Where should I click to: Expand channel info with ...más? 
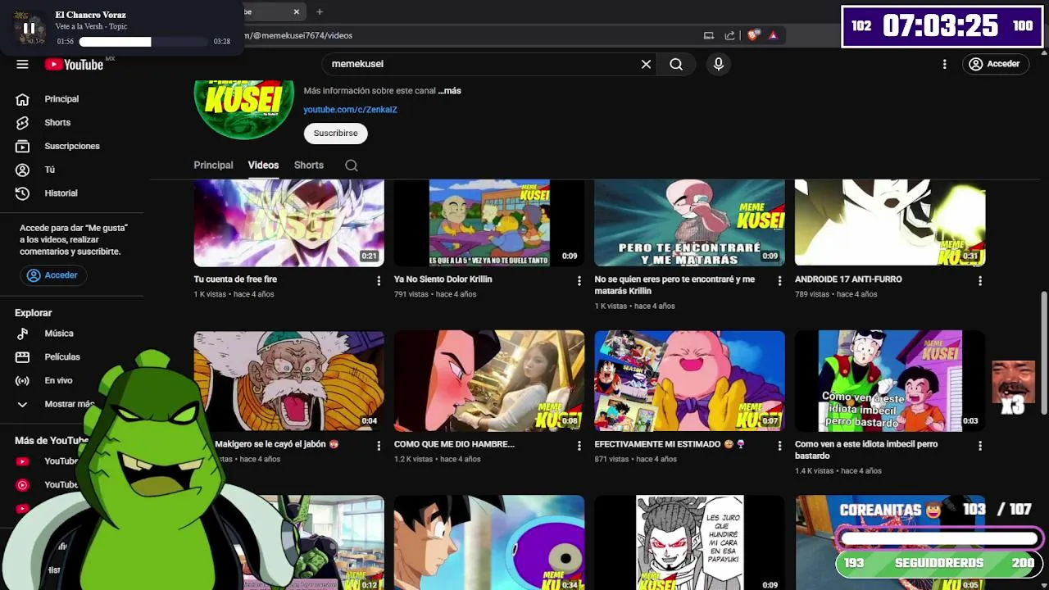(x=449, y=91)
